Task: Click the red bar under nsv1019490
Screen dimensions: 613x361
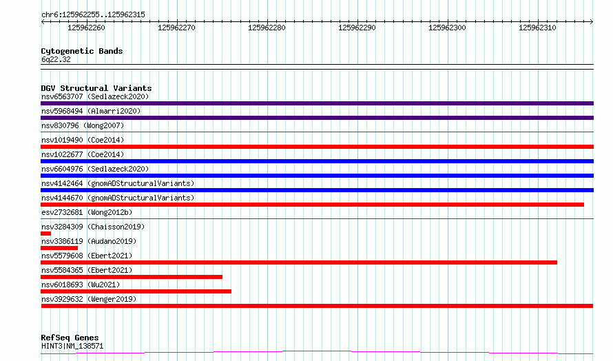Action: (x=317, y=147)
